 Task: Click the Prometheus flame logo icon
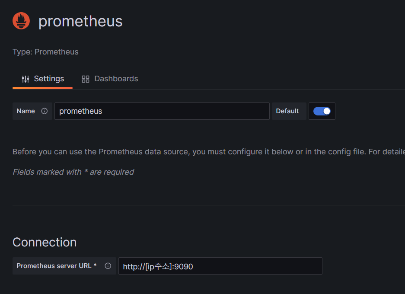click(21, 21)
